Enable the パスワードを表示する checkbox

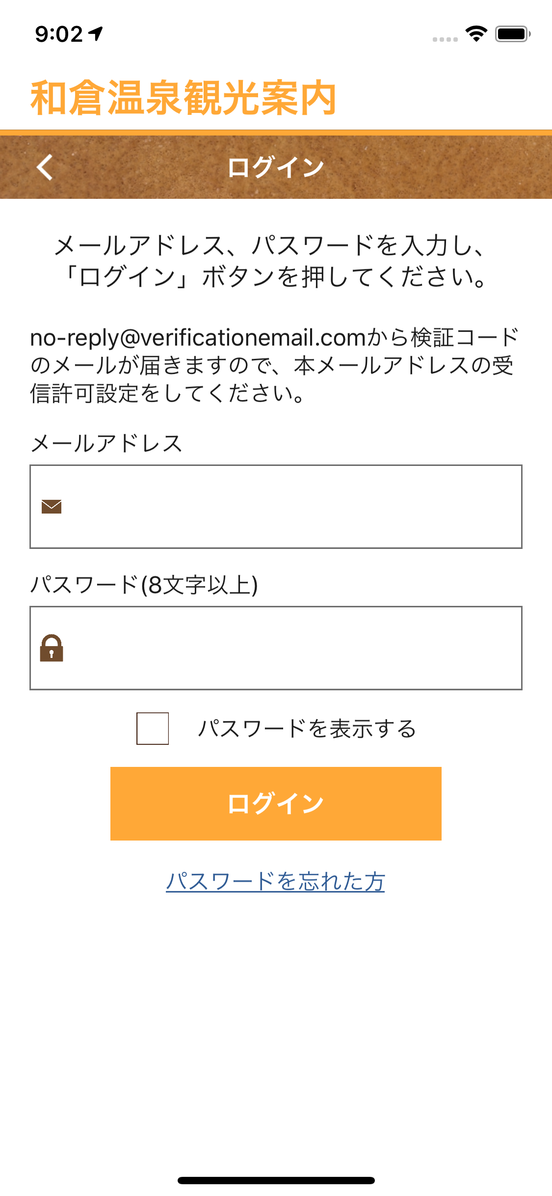click(x=153, y=729)
